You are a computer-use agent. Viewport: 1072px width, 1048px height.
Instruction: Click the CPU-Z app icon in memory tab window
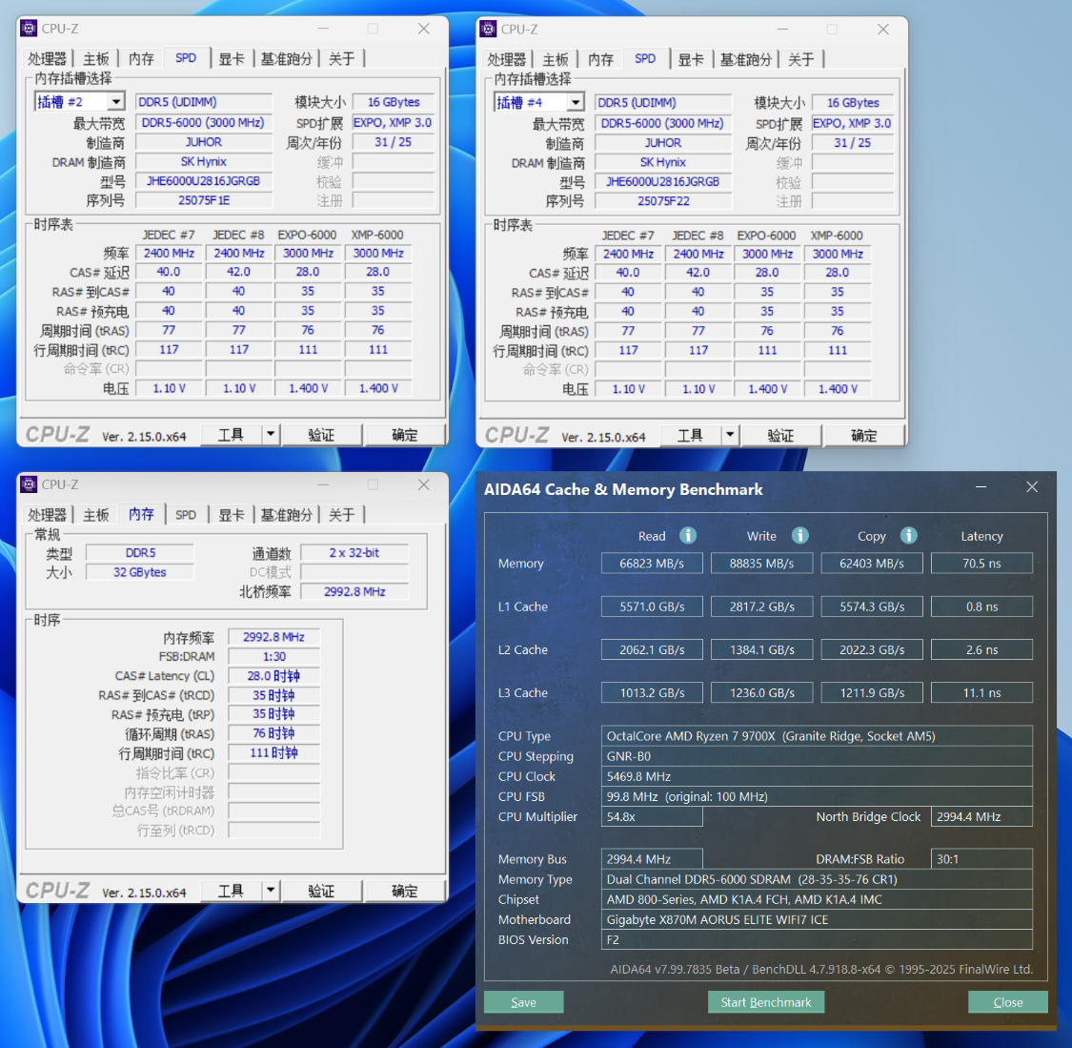(29, 484)
